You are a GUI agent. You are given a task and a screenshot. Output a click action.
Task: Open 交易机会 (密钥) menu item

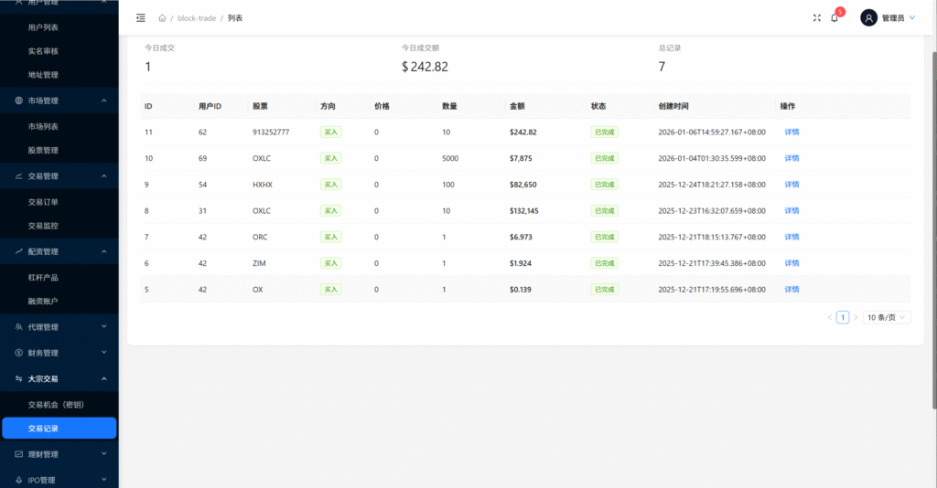(x=56, y=404)
